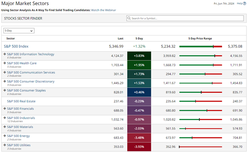This screenshot has height=152, width=249.
Task: Select the 237.46 Real Estate price
Action: pos(118,101)
